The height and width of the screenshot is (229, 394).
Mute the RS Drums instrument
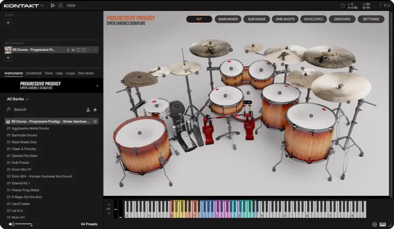[x=72, y=50]
